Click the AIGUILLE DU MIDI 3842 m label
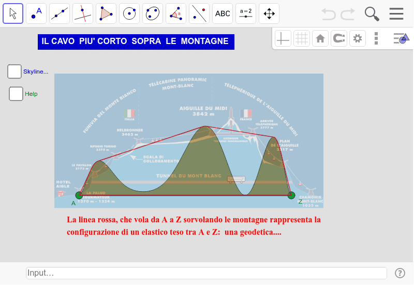The image size is (414, 285). click(203, 111)
